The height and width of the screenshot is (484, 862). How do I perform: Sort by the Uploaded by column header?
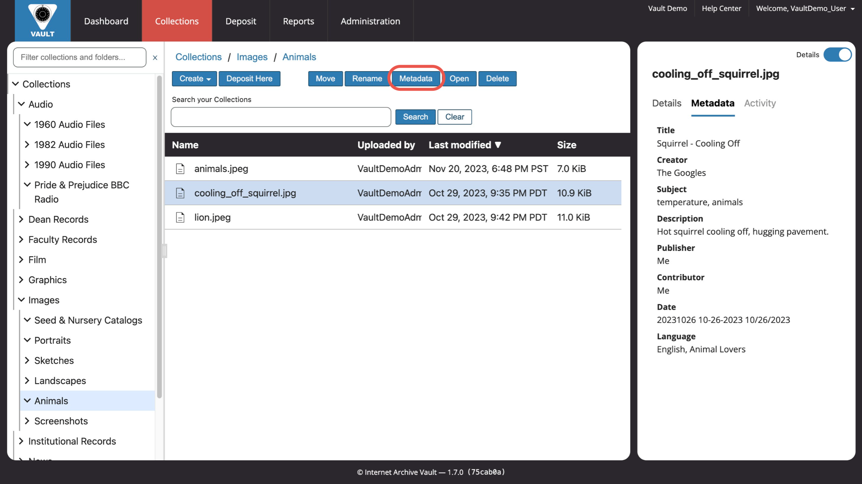coord(386,145)
